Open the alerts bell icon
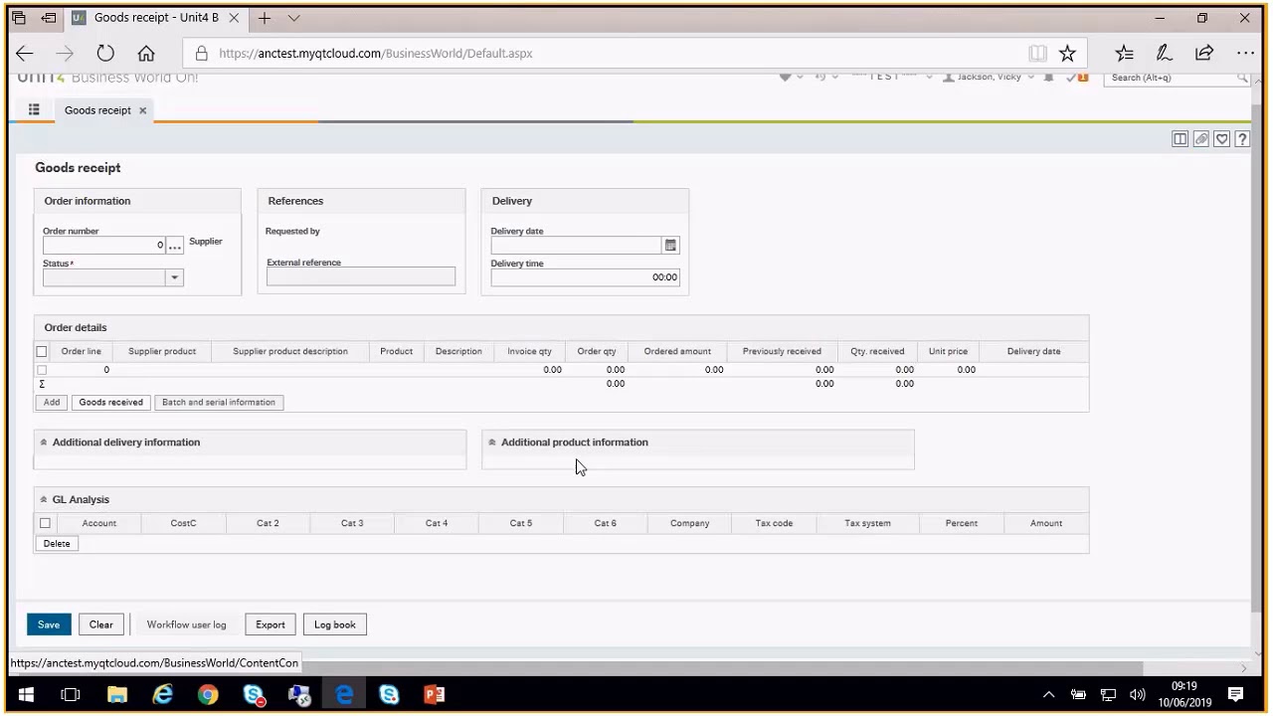The image size is (1273, 716). pos(1048,77)
